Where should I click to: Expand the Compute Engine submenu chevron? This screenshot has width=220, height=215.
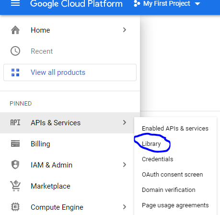[x=125, y=207]
